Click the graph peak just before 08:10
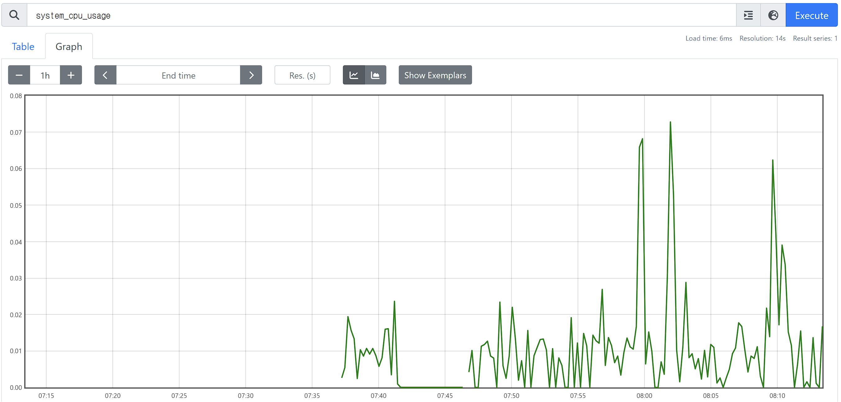 772,161
